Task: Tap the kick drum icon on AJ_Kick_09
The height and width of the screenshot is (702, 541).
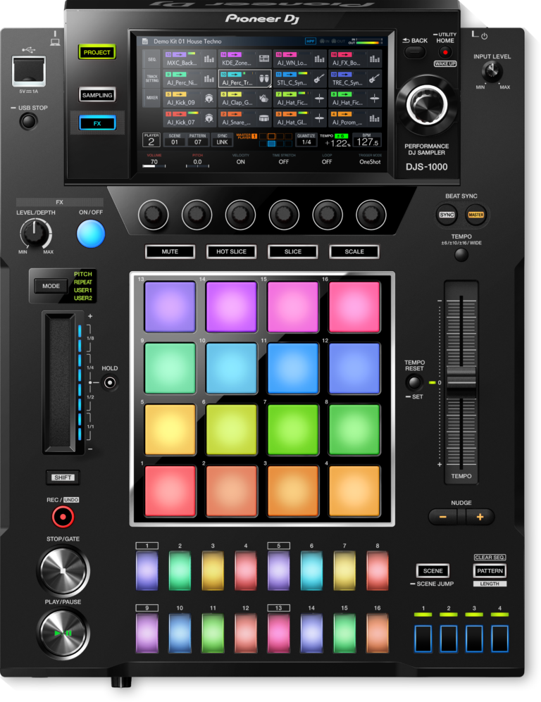Action: click(209, 99)
